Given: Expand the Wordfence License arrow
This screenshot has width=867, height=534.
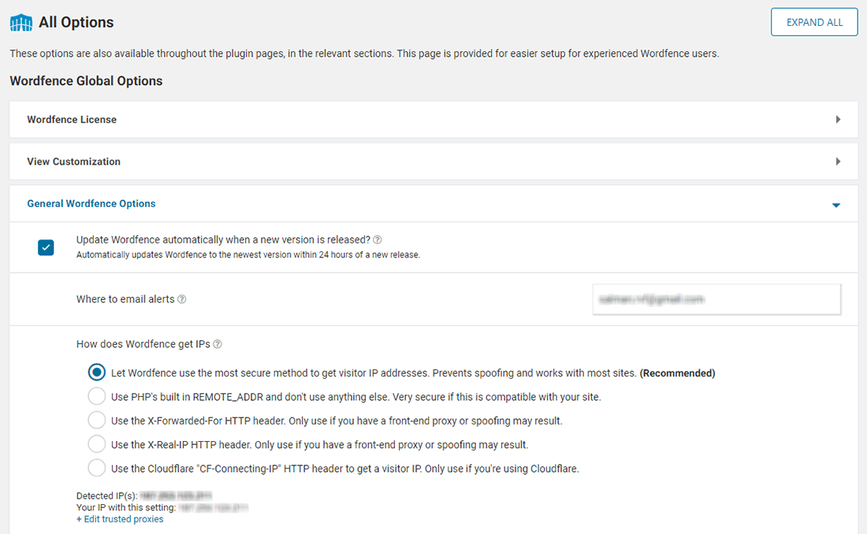Looking at the screenshot, I should point(838,120).
